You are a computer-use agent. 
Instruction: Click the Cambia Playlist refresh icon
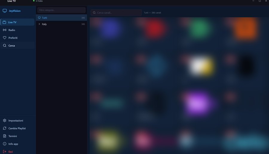click(x=4, y=128)
